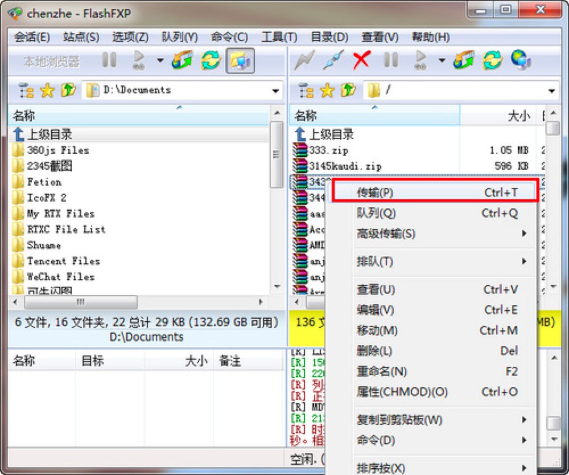Viewport: 569px width, 475px height.
Task: Select the 360js Files folder
Action: [x=51, y=150]
